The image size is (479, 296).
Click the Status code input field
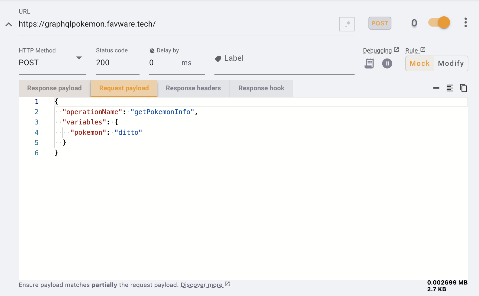point(117,63)
